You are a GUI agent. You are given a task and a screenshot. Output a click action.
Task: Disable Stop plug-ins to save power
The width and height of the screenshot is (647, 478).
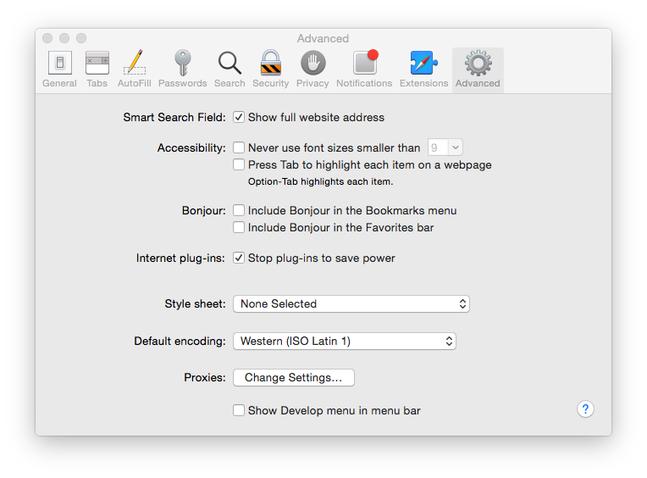tap(239, 258)
